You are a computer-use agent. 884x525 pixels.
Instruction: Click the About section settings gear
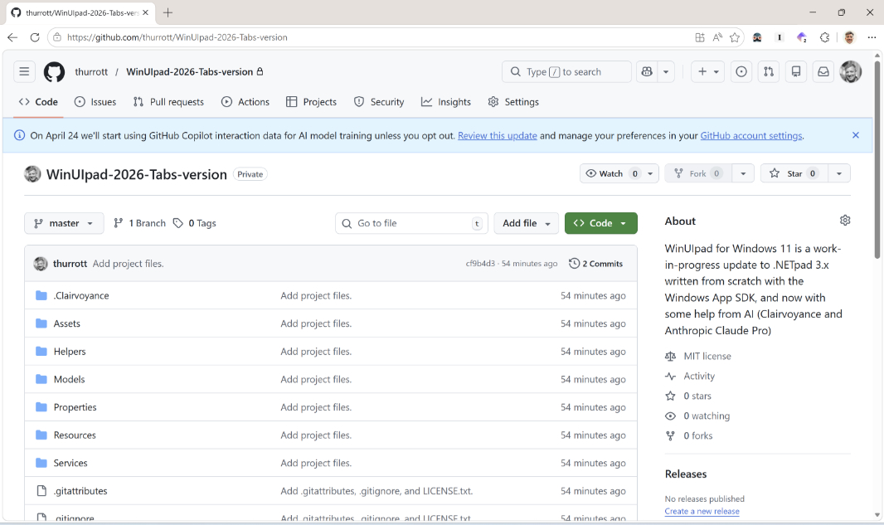coord(845,221)
